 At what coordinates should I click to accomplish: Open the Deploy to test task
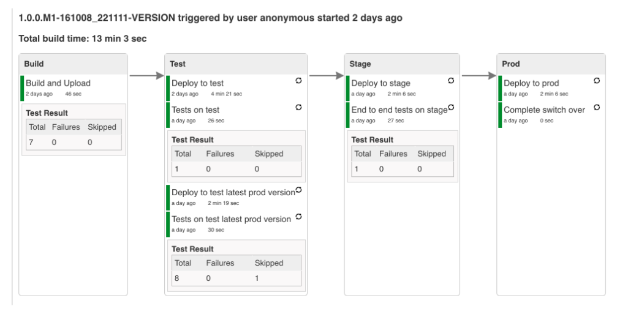tap(197, 83)
